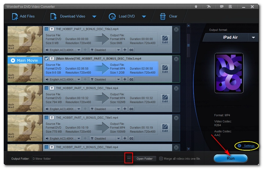Expand the Load DVD dropdown arrow

(144, 17)
